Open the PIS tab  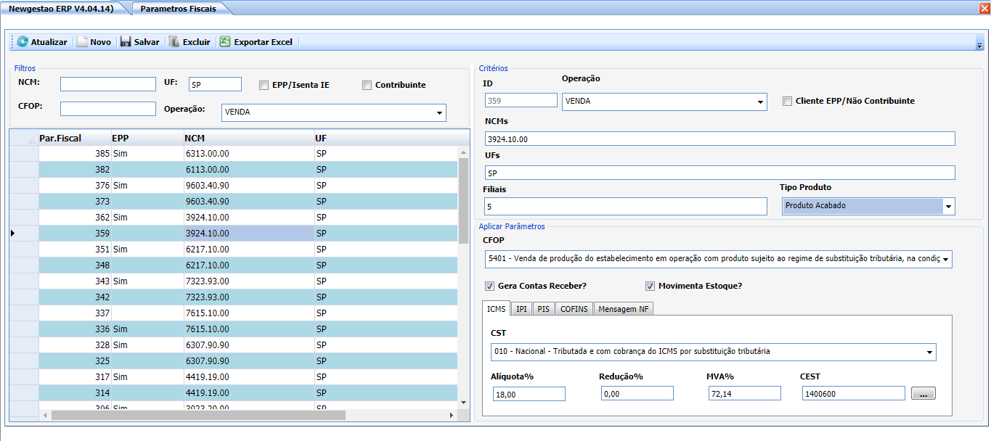[x=543, y=309]
